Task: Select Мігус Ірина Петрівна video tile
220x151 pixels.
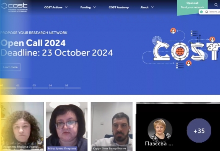Action: pos(67,126)
